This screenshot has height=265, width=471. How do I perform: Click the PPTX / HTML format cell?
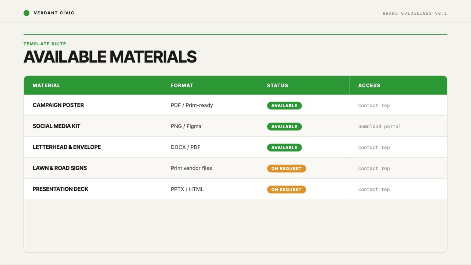click(187, 189)
